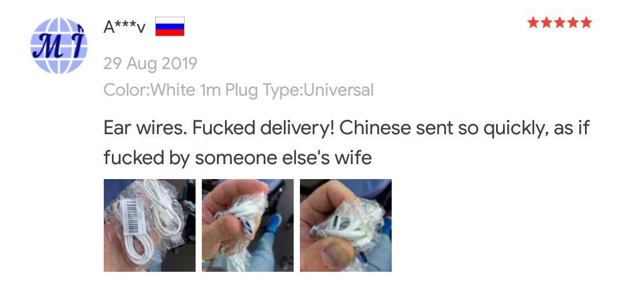Click reviewer name A***v
623x281 pixels.
click(125, 27)
